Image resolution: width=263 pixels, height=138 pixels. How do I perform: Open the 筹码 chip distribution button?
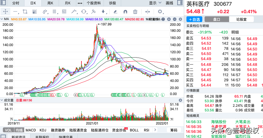click(x=174, y=130)
